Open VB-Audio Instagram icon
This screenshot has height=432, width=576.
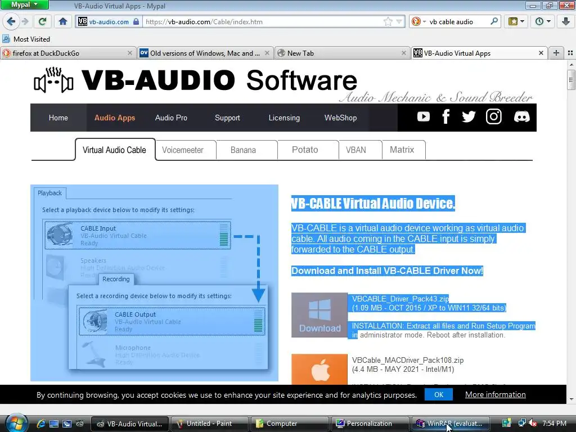[494, 117]
